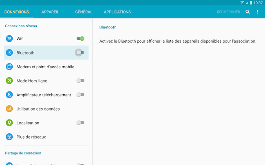Tap the download booster lightning icon
Screen dimensions: 265x165
[9, 95]
